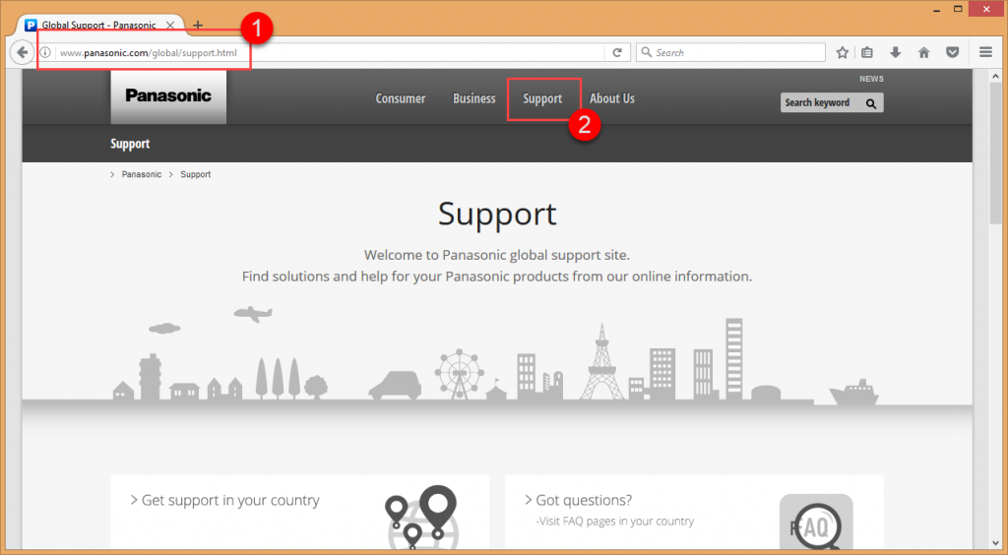
Task: Click the FAQ magnifier icon
Action: [x=816, y=523]
